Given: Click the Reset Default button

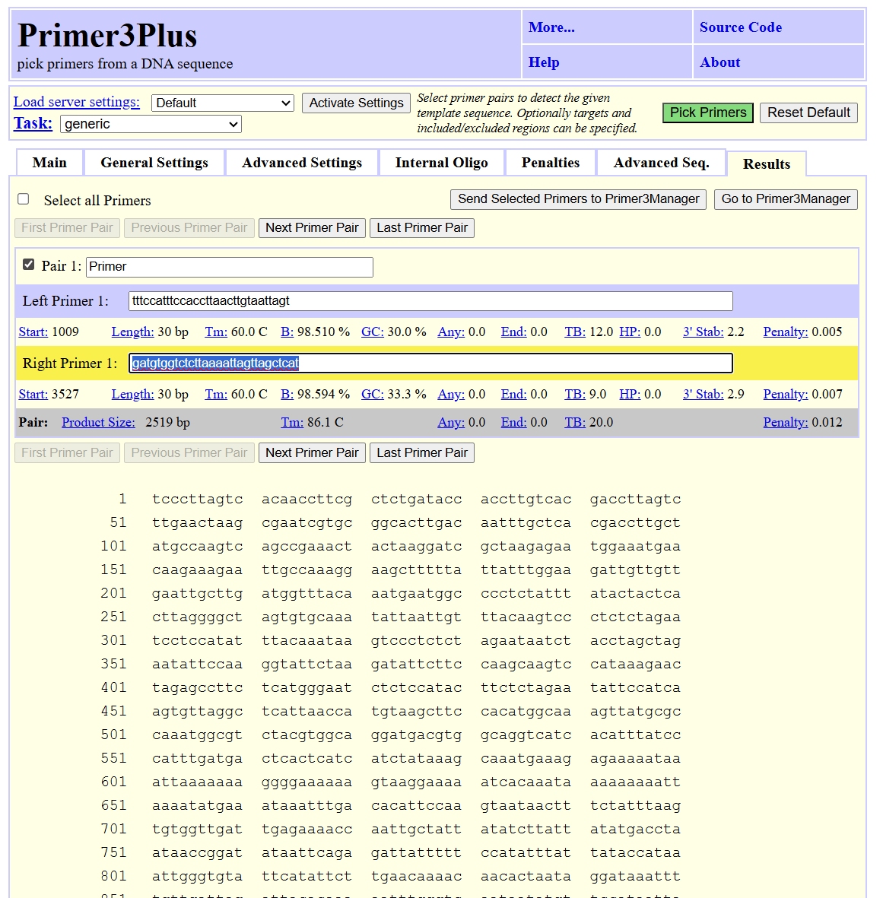Looking at the screenshot, I should 808,113.
